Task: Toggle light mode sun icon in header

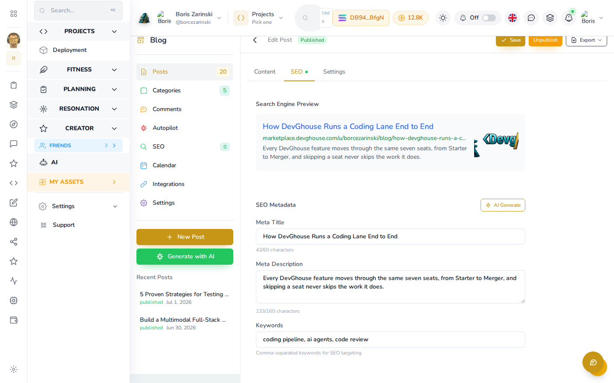Action: 443,18
